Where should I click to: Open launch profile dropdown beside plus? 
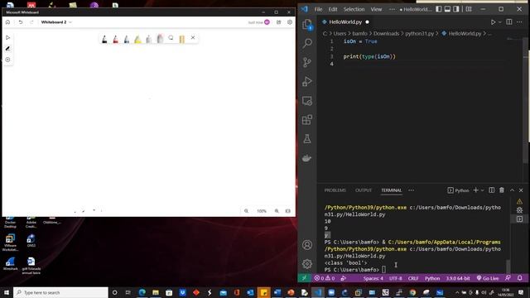[x=482, y=190]
